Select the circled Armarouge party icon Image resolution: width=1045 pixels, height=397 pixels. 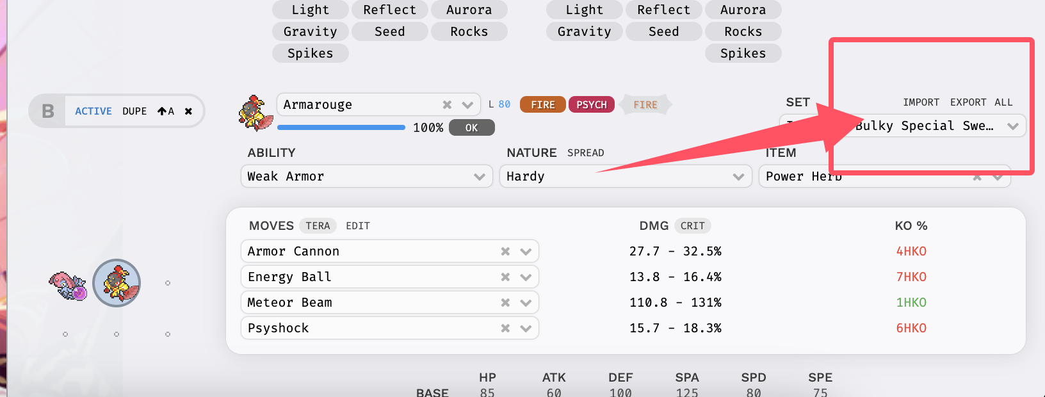[x=117, y=283]
